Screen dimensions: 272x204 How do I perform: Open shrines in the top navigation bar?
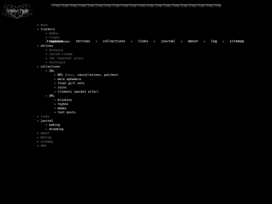[x=83, y=41]
